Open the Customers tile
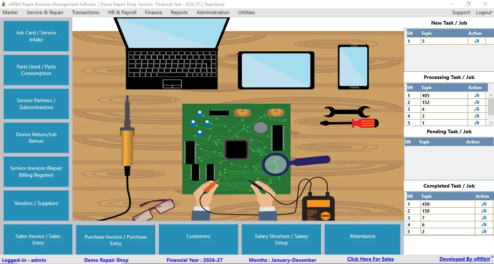 coord(198,239)
